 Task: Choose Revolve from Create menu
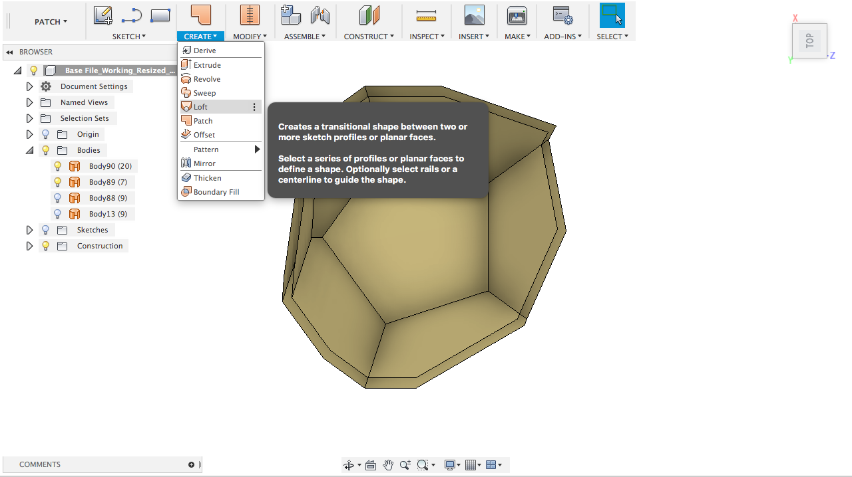click(221, 79)
